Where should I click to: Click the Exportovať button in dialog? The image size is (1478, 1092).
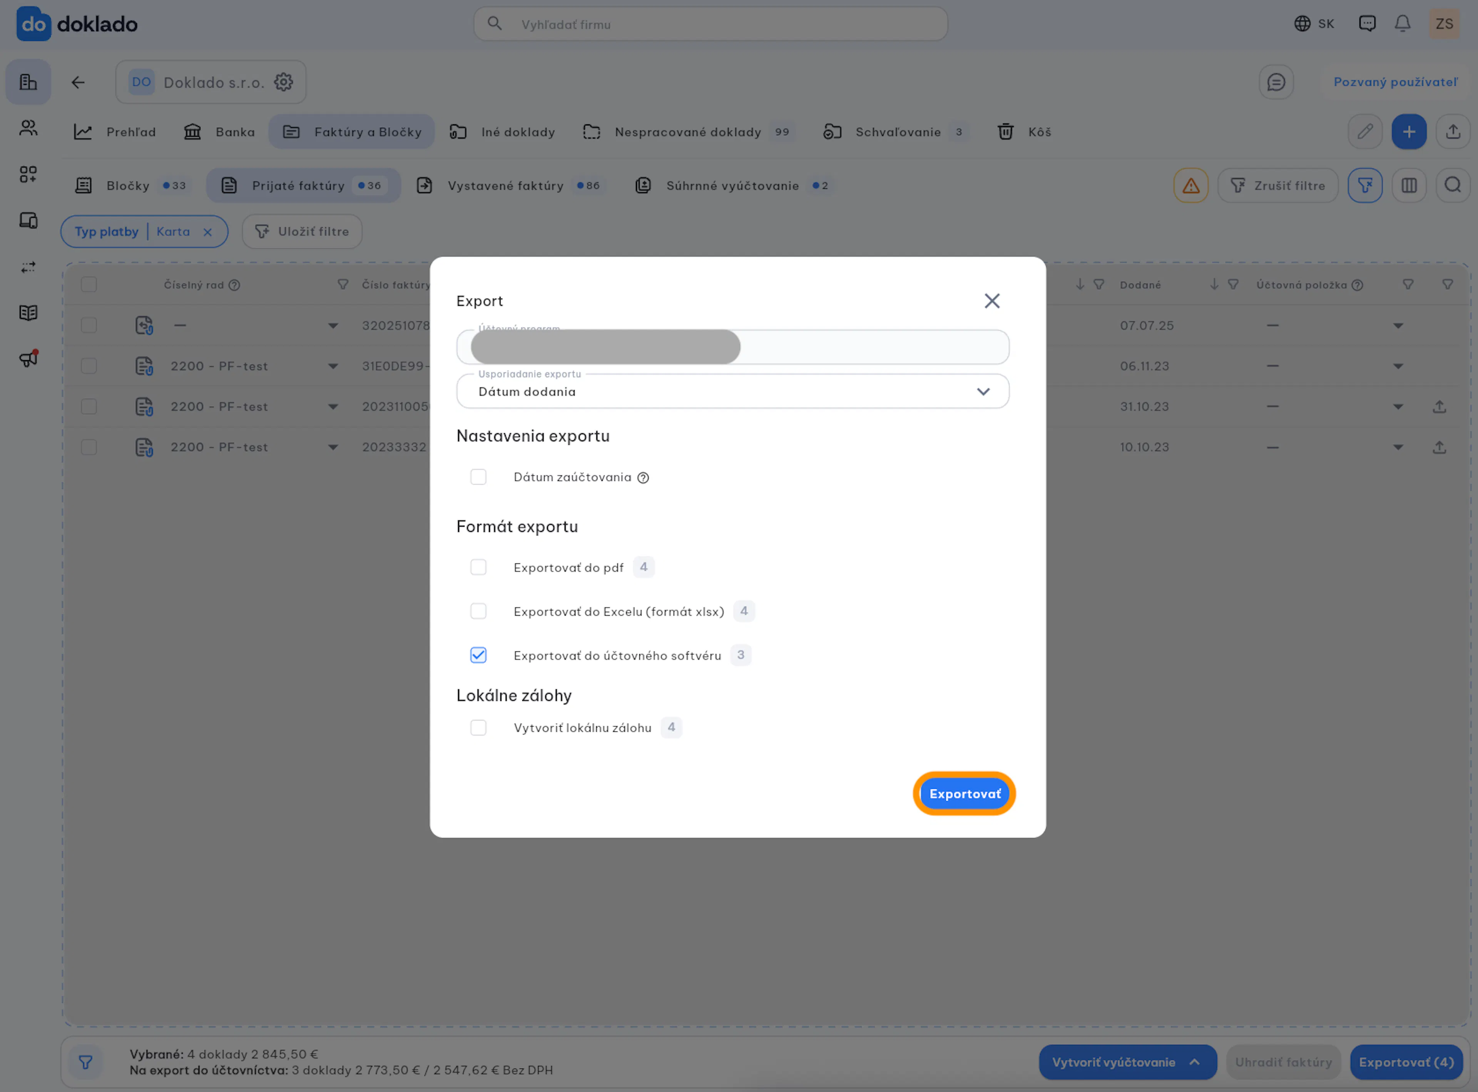tap(964, 793)
